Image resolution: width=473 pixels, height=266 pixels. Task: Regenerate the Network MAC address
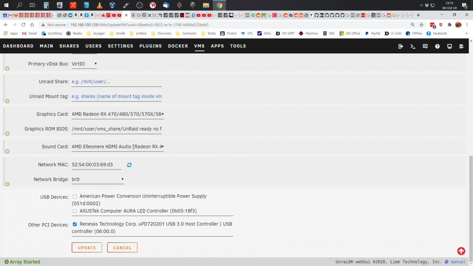click(129, 165)
